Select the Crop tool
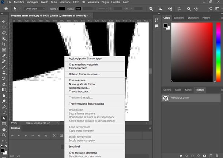223x158 pixels. (4, 44)
